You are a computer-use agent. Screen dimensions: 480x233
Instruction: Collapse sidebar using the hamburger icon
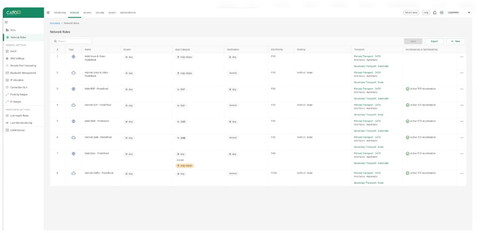click(6, 22)
